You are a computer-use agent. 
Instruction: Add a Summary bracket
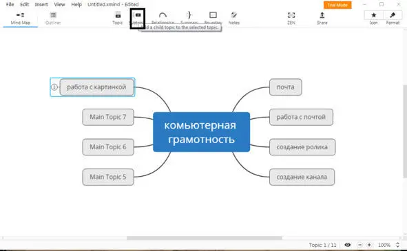coord(189,18)
